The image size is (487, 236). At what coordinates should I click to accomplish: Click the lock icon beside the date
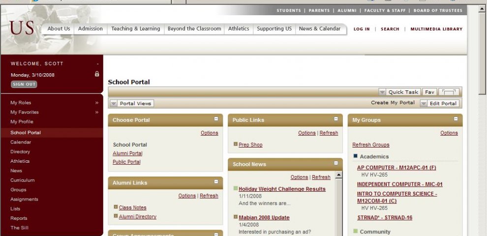[x=97, y=74]
